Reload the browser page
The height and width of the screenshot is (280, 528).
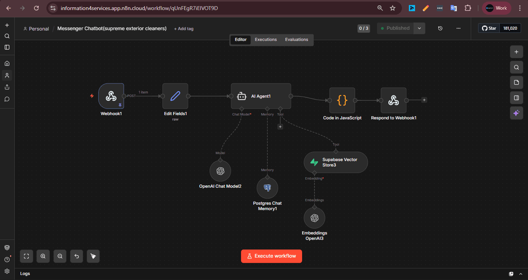[x=36, y=8]
